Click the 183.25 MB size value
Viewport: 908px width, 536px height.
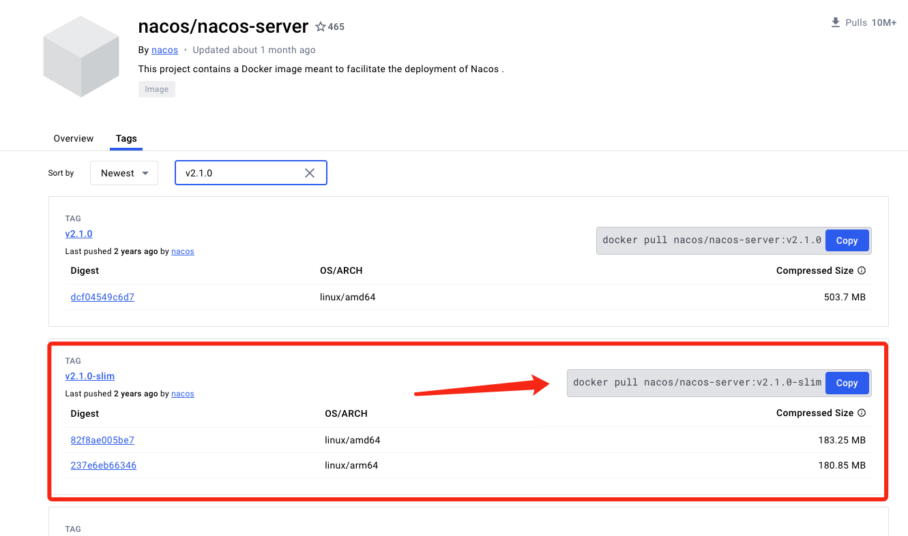842,440
